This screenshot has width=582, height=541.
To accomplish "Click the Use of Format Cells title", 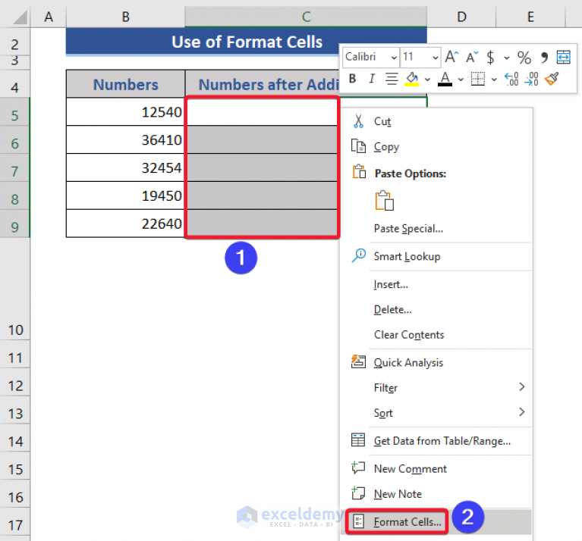I will (x=247, y=42).
